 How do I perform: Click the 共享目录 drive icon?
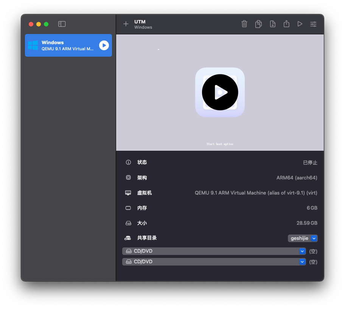coord(128,238)
